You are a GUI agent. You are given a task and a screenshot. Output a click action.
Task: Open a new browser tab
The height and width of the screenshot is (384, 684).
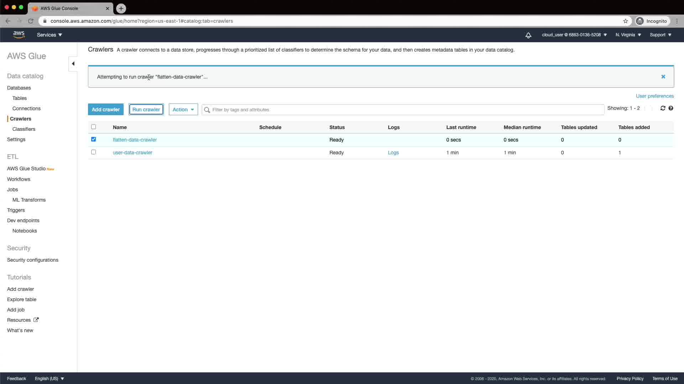[x=121, y=8]
